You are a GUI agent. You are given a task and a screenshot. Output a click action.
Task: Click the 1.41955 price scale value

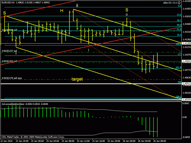pos(187,9)
